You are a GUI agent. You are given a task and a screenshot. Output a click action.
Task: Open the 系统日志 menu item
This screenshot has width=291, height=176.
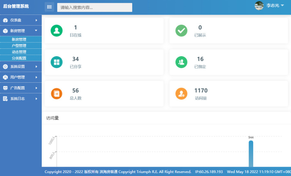[21, 99]
